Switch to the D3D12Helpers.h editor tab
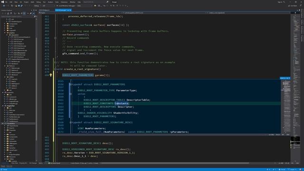The image size is (304, 171). click(44, 10)
